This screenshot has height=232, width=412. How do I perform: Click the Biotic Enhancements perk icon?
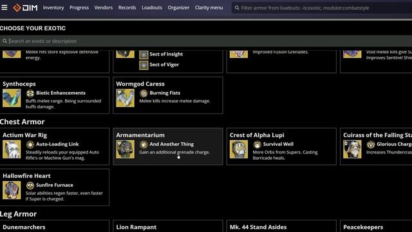30,93
